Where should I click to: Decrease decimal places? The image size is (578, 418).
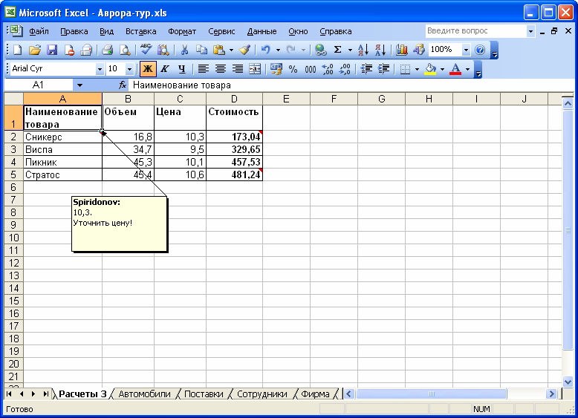345,69
